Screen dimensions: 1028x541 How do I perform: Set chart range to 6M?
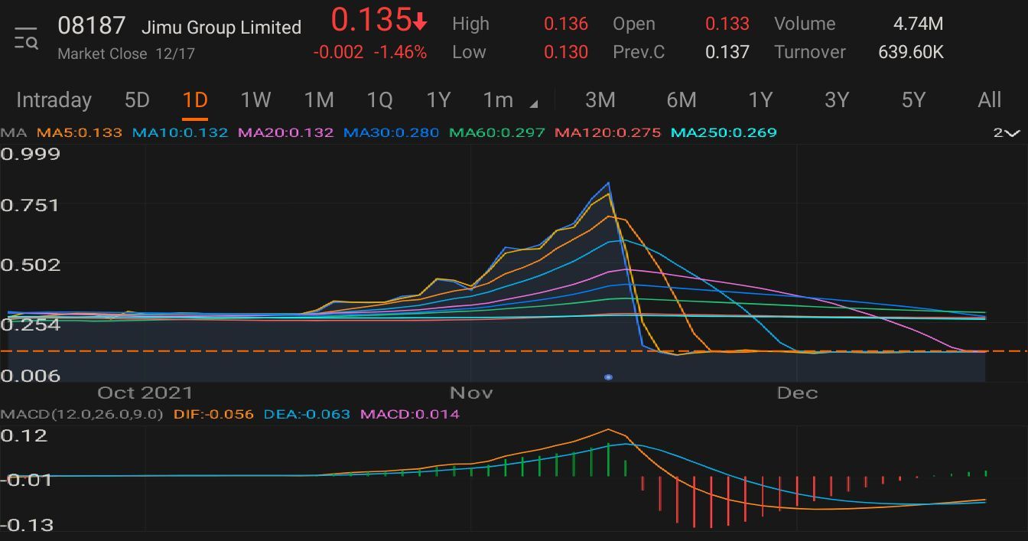[682, 100]
